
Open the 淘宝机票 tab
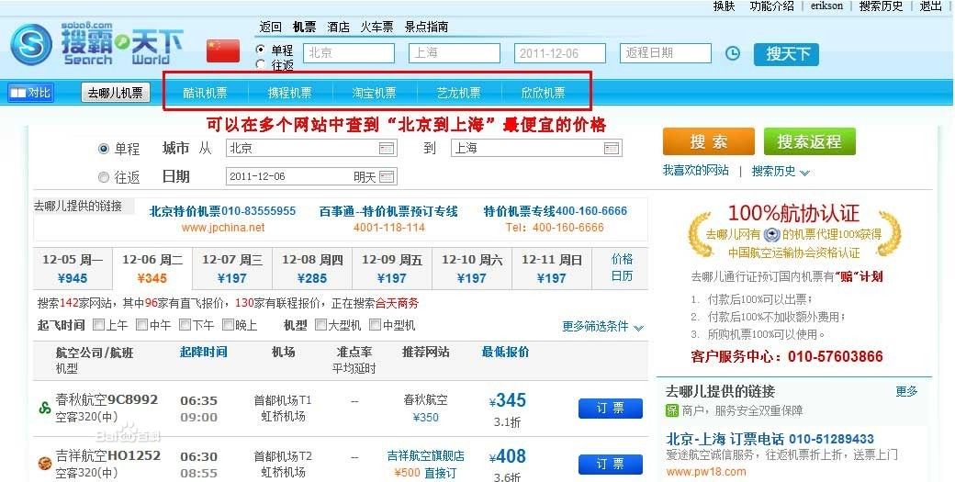(x=374, y=93)
